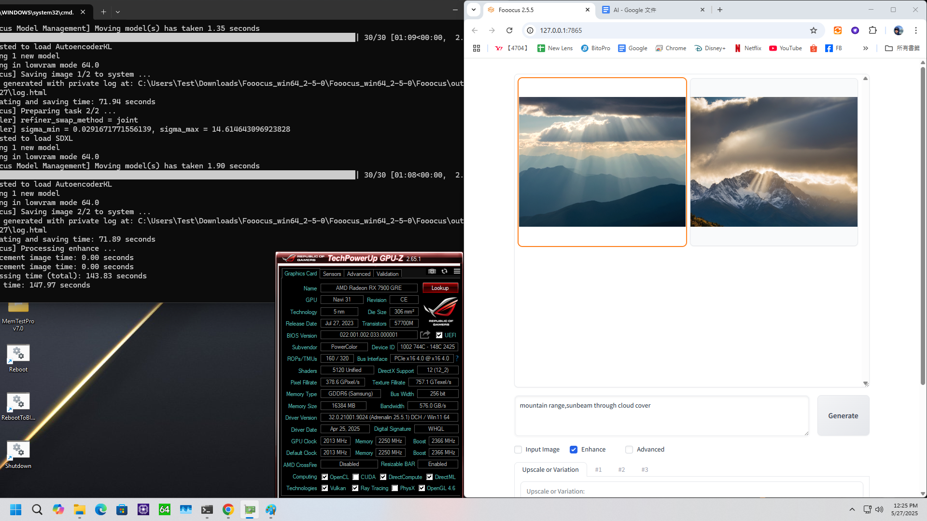Viewport: 927px width, 521px height.
Task: Open the terminal icon in taskbar
Action: click(207, 509)
